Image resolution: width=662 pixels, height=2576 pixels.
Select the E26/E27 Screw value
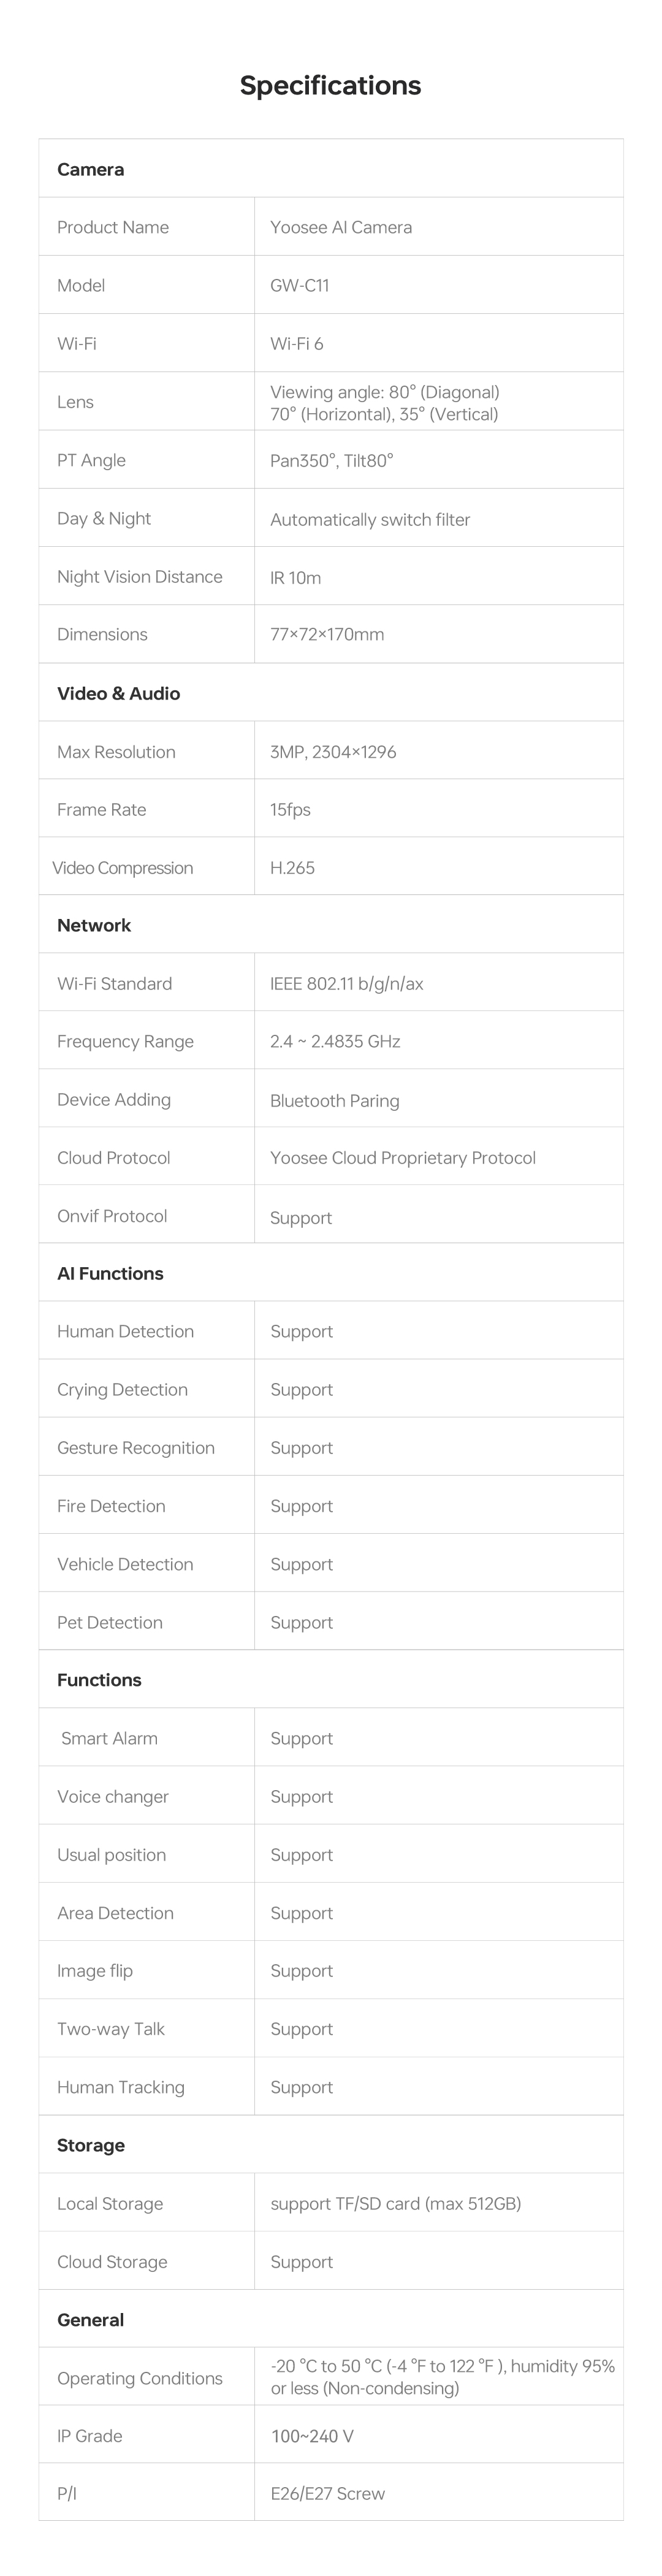[x=328, y=2493]
